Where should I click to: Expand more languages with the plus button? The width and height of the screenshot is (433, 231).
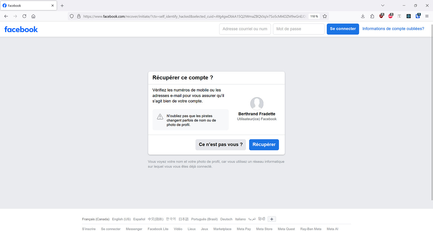pyautogui.click(x=272, y=219)
